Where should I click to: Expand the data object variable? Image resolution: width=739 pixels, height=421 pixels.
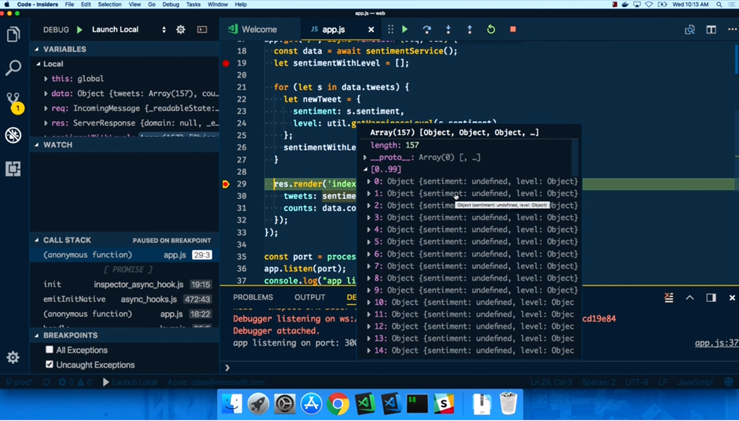(46, 94)
